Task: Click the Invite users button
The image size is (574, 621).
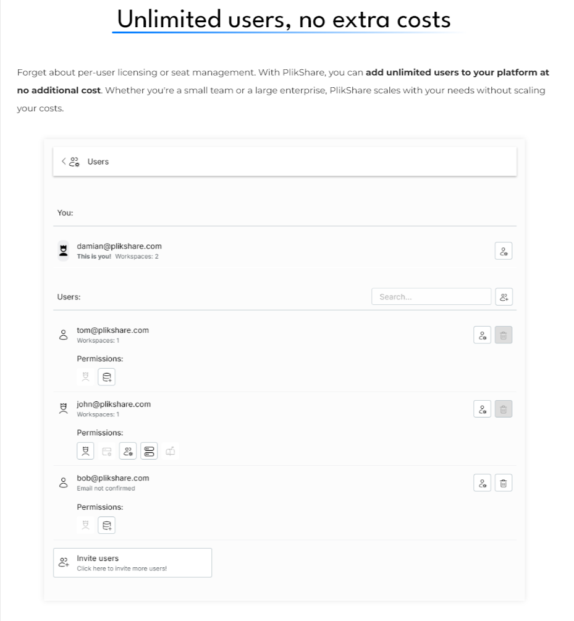Action: (132, 563)
